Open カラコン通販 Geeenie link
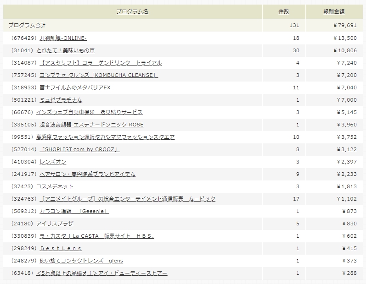Image resolution: width=366 pixels, height=284 pixels. (74, 211)
